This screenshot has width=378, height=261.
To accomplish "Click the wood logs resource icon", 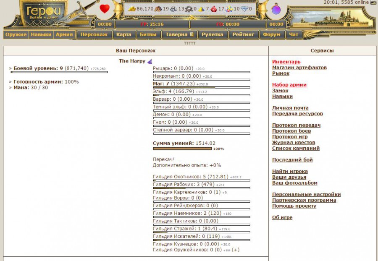I will 158,9.
